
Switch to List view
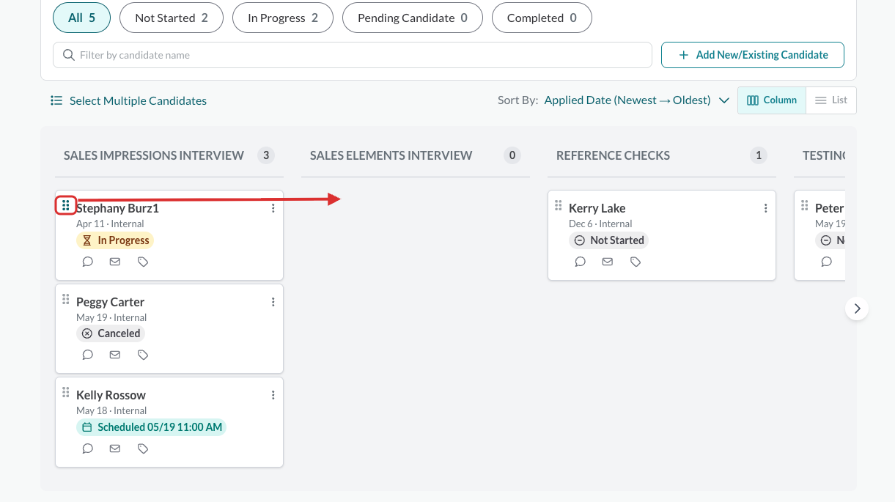click(831, 100)
